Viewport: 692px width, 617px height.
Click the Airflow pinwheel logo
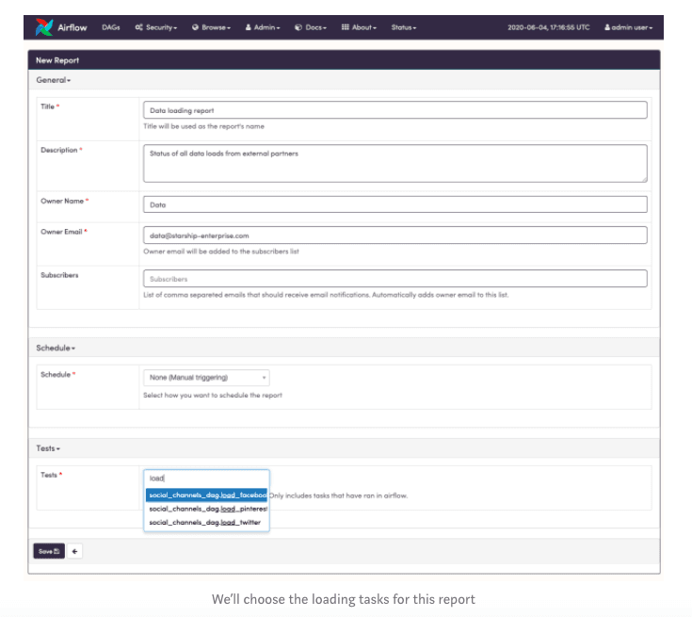[x=43, y=27]
